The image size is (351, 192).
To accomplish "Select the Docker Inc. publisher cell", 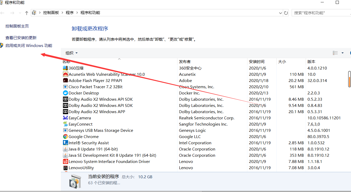I will 189,93.
